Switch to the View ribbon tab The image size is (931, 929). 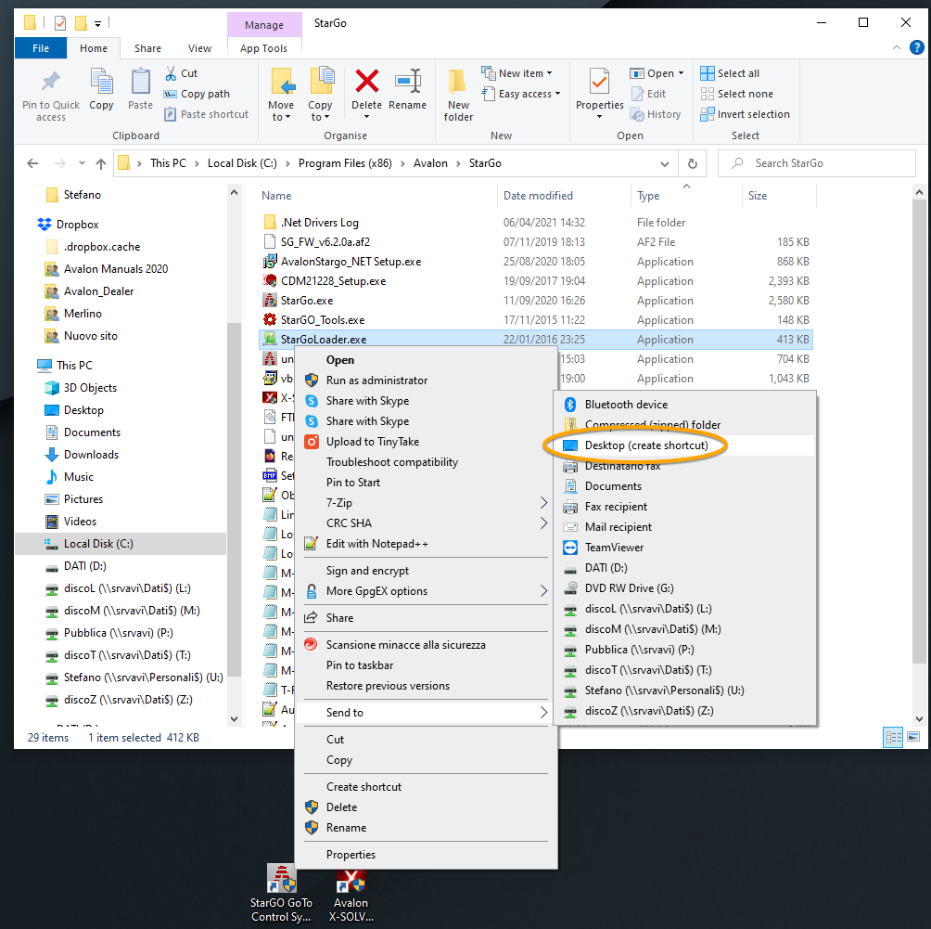pos(199,48)
